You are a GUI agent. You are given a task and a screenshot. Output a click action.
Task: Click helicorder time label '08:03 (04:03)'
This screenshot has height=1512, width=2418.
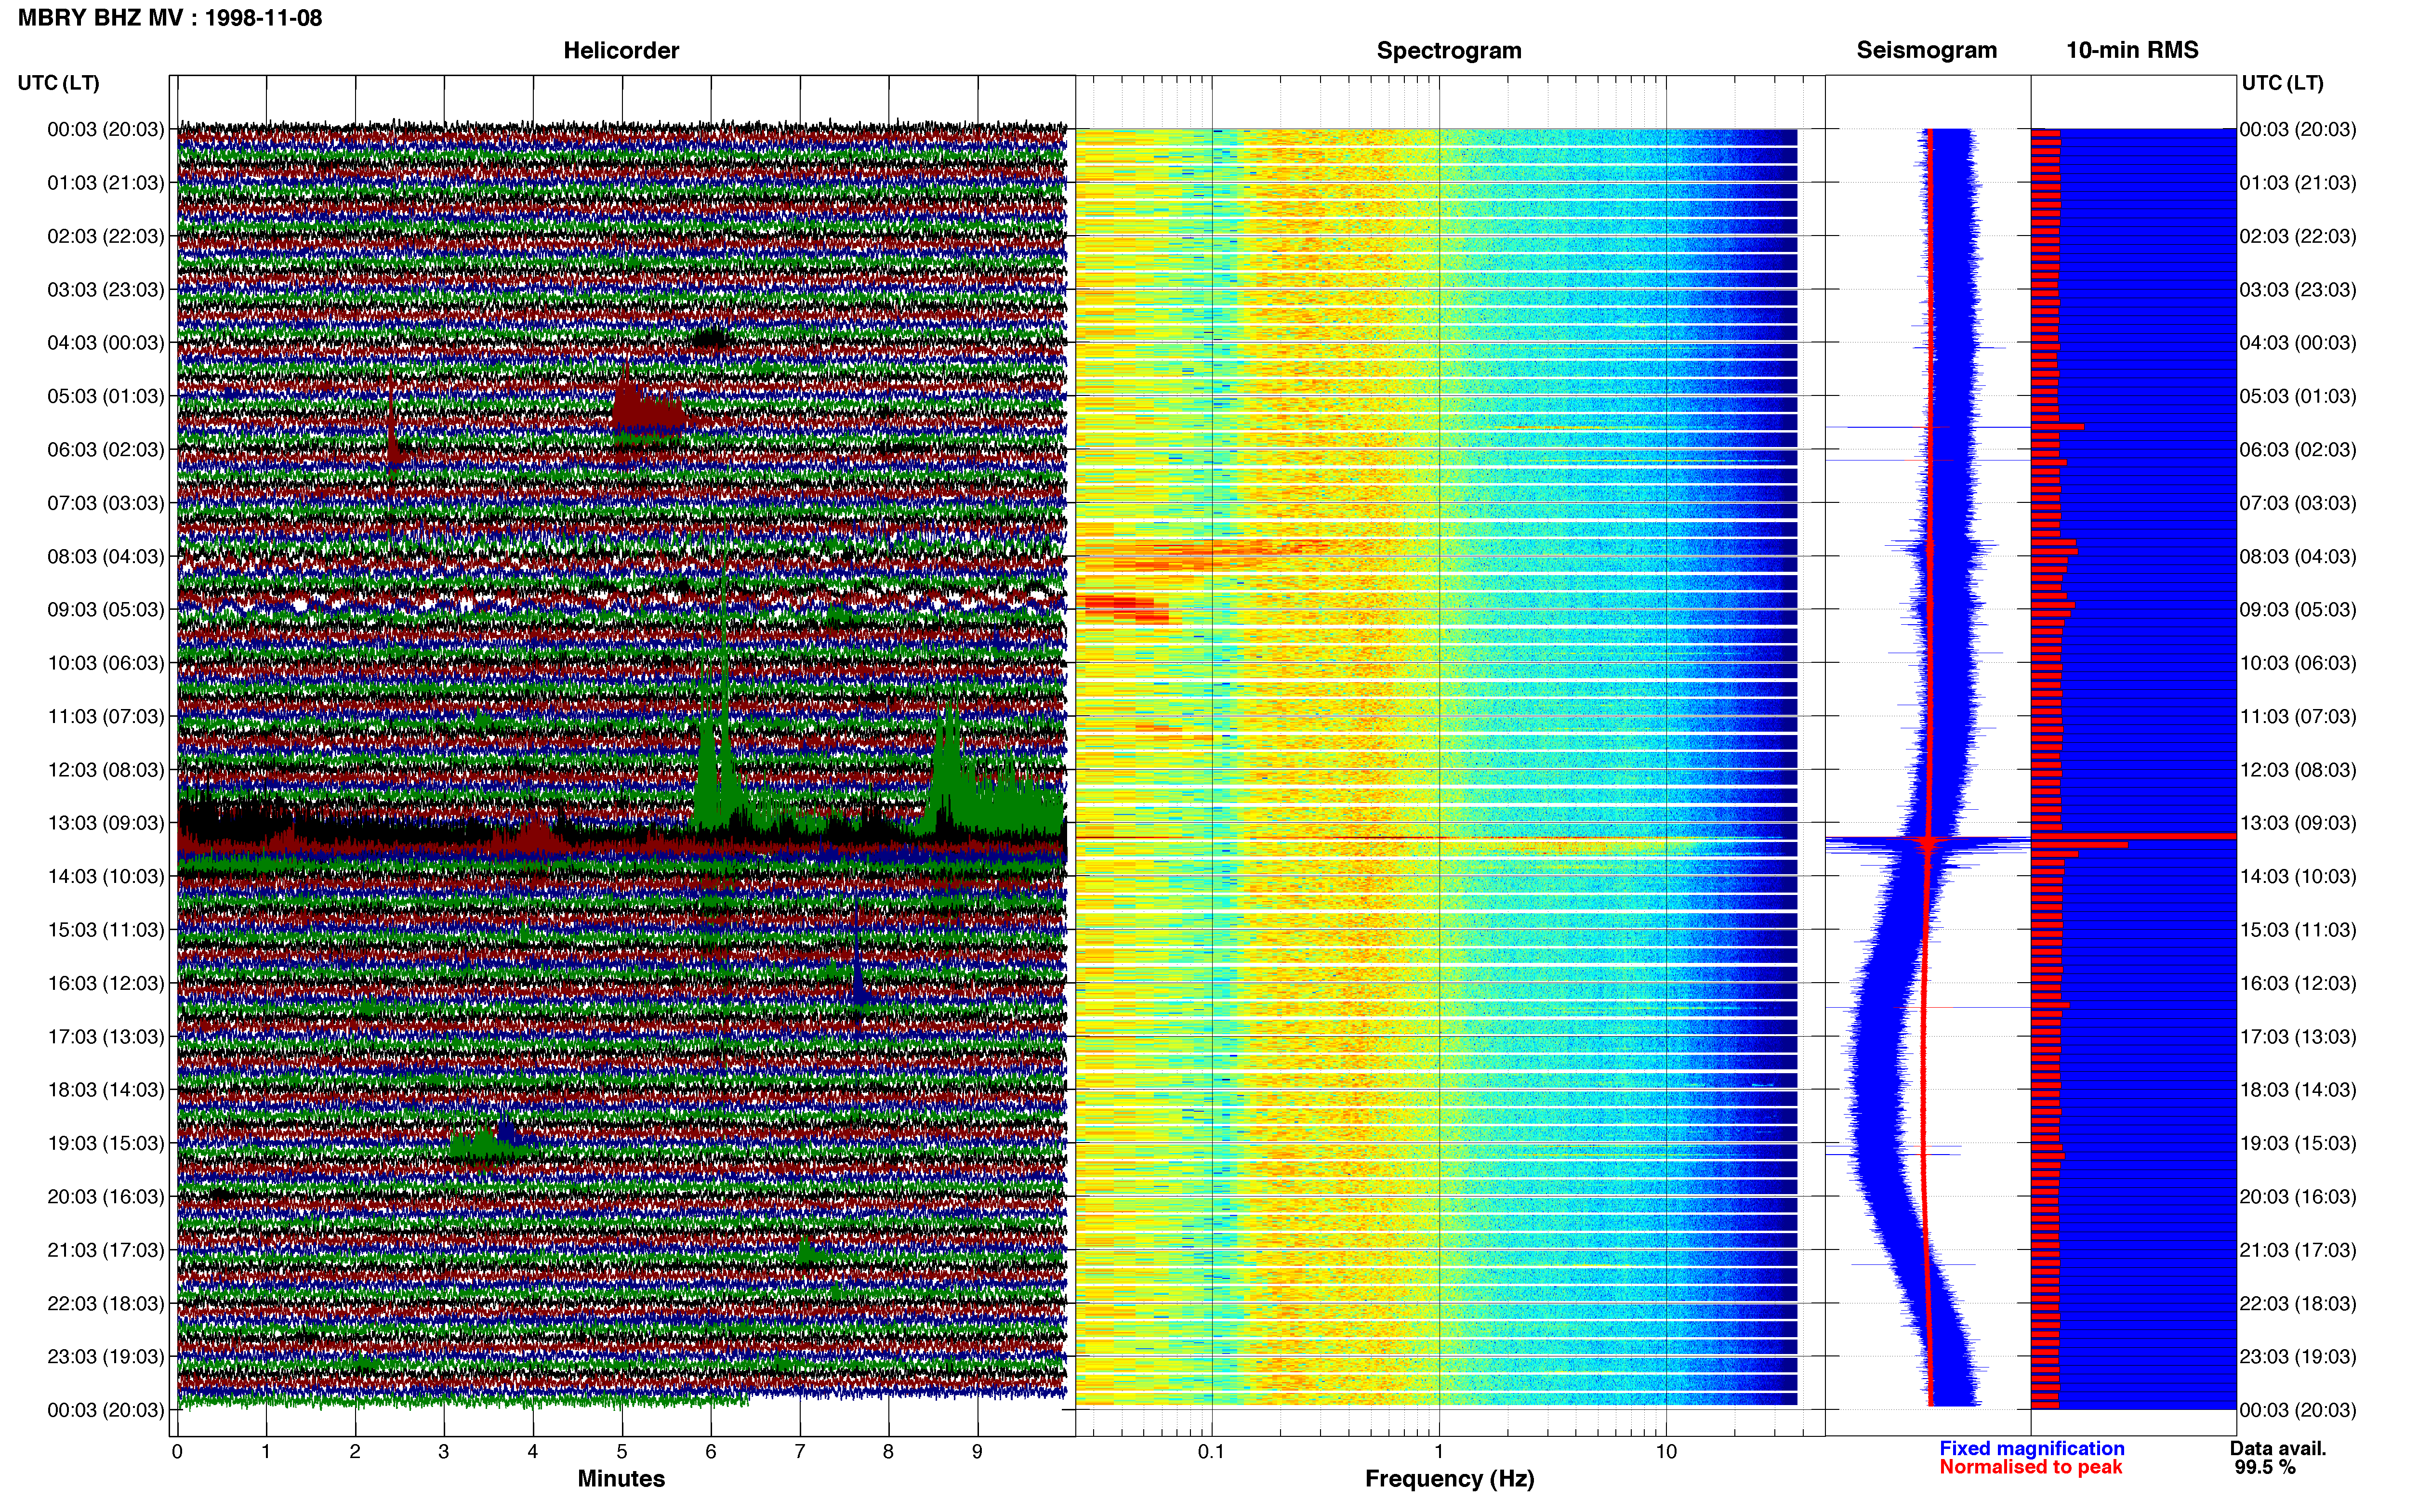106,556
